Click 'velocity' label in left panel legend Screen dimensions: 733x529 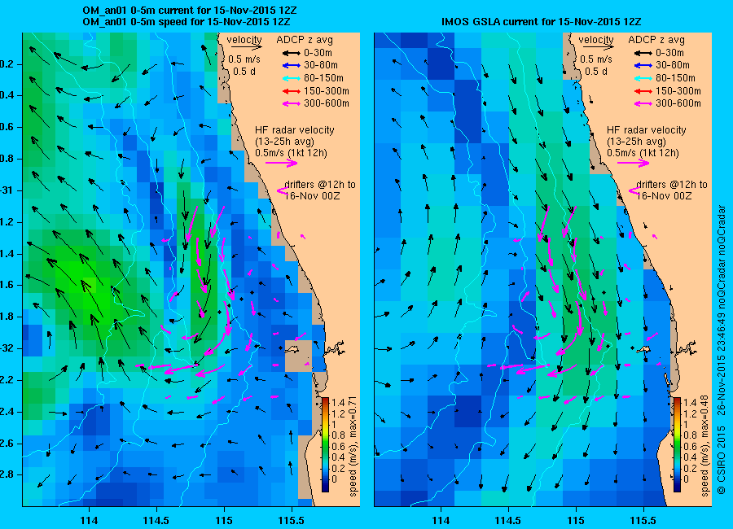point(244,40)
